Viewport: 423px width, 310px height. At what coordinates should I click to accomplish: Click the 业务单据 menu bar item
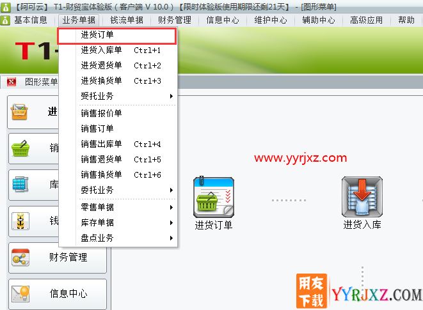(x=79, y=20)
